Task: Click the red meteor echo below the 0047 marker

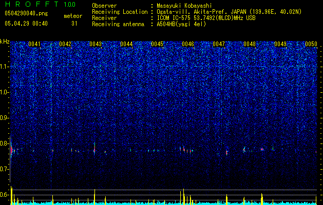Action: coord(226,152)
